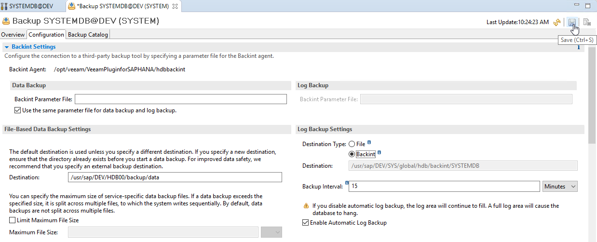Click the info icon beside File option

coord(369,143)
